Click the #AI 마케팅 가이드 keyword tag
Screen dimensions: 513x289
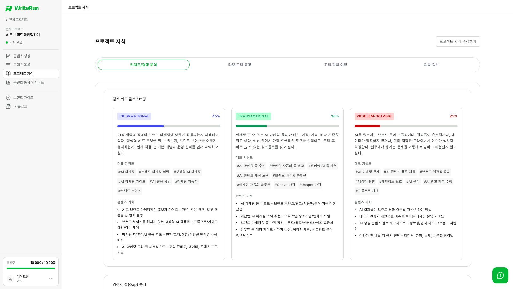132,182
